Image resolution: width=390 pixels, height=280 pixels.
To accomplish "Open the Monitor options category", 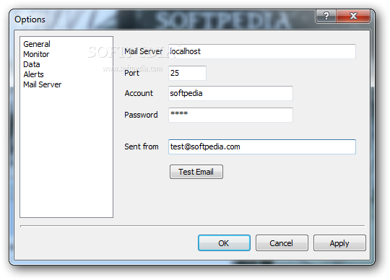I will coord(36,54).
